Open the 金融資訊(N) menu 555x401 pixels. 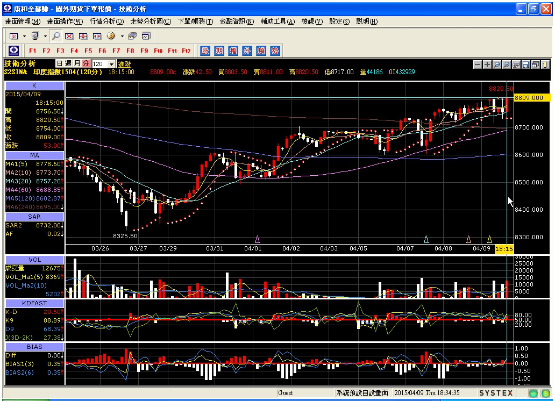(237, 22)
